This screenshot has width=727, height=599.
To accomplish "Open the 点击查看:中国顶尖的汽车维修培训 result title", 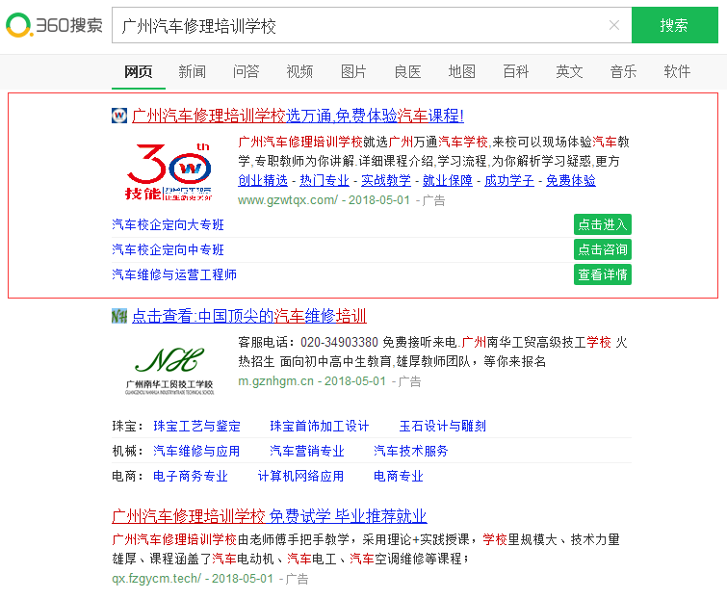I will [248, 316].
